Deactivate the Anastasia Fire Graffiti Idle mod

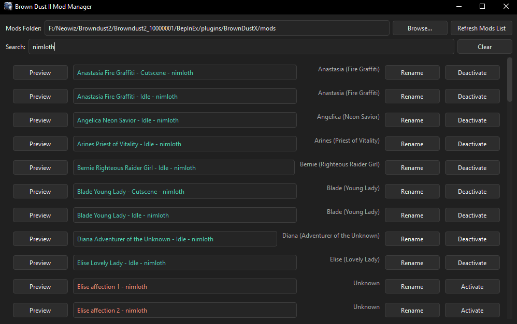coord(472,96)
